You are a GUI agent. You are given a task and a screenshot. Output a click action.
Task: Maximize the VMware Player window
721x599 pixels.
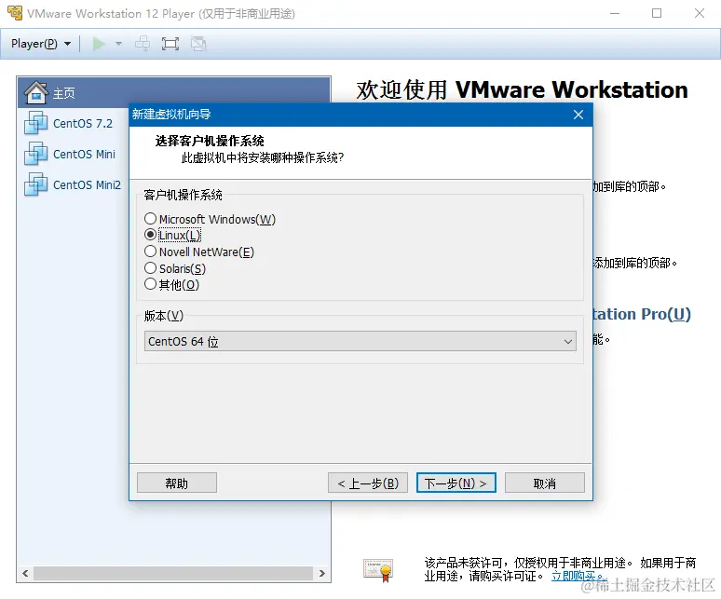click(x=657, y=13)
